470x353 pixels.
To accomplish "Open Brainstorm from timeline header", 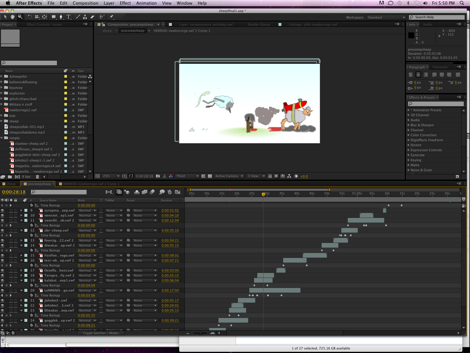I will (x=162, y=192).
